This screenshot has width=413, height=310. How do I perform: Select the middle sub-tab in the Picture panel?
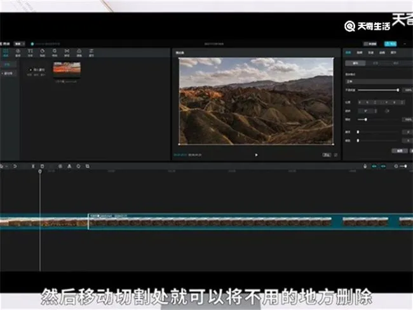coord(376,64)
